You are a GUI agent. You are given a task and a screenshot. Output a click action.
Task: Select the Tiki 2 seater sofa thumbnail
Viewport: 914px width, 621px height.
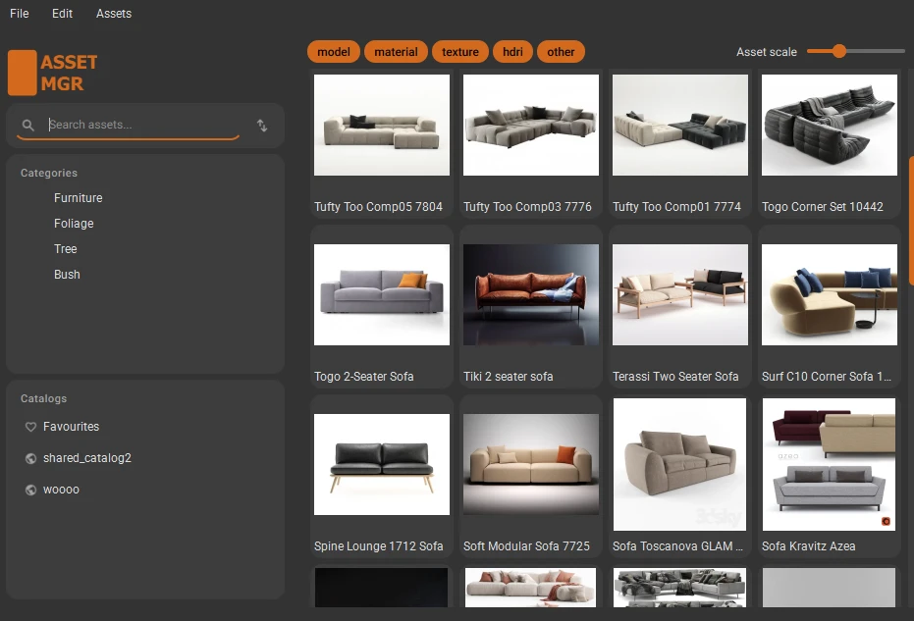[531, 294]
